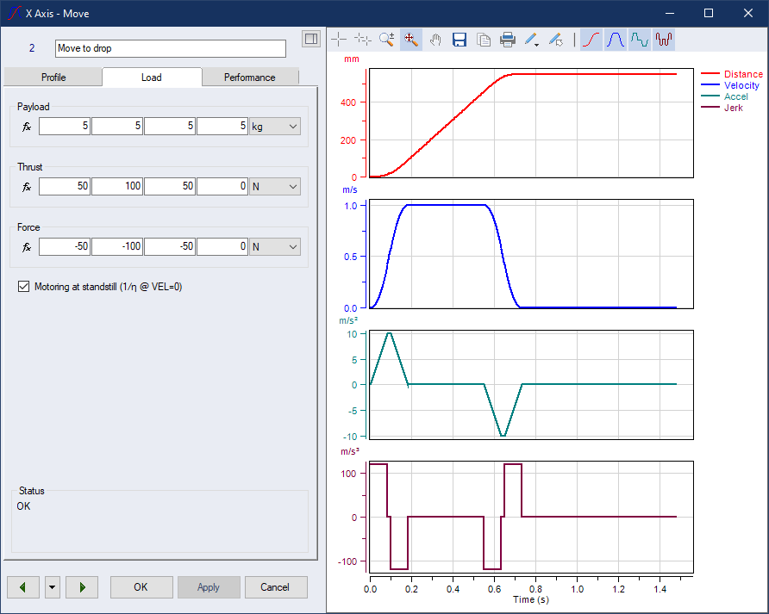The image size is (769, 614).
Task: Print the graph using the printer icon
Action: (508, 39)
